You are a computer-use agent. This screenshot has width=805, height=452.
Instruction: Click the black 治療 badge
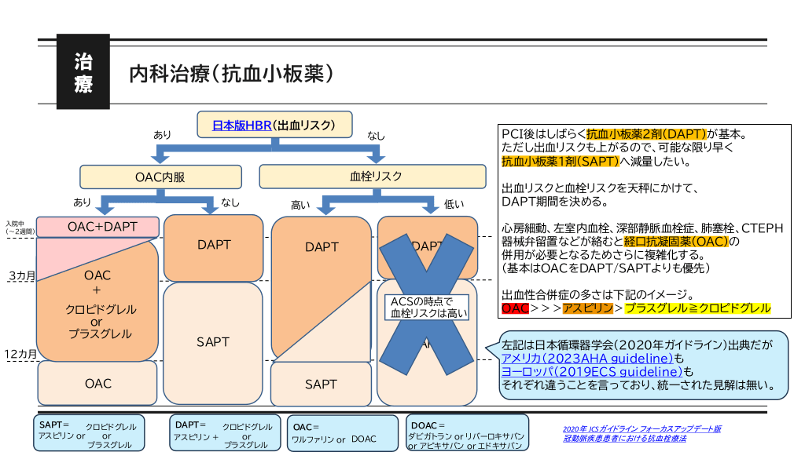[x=83, y=73]
